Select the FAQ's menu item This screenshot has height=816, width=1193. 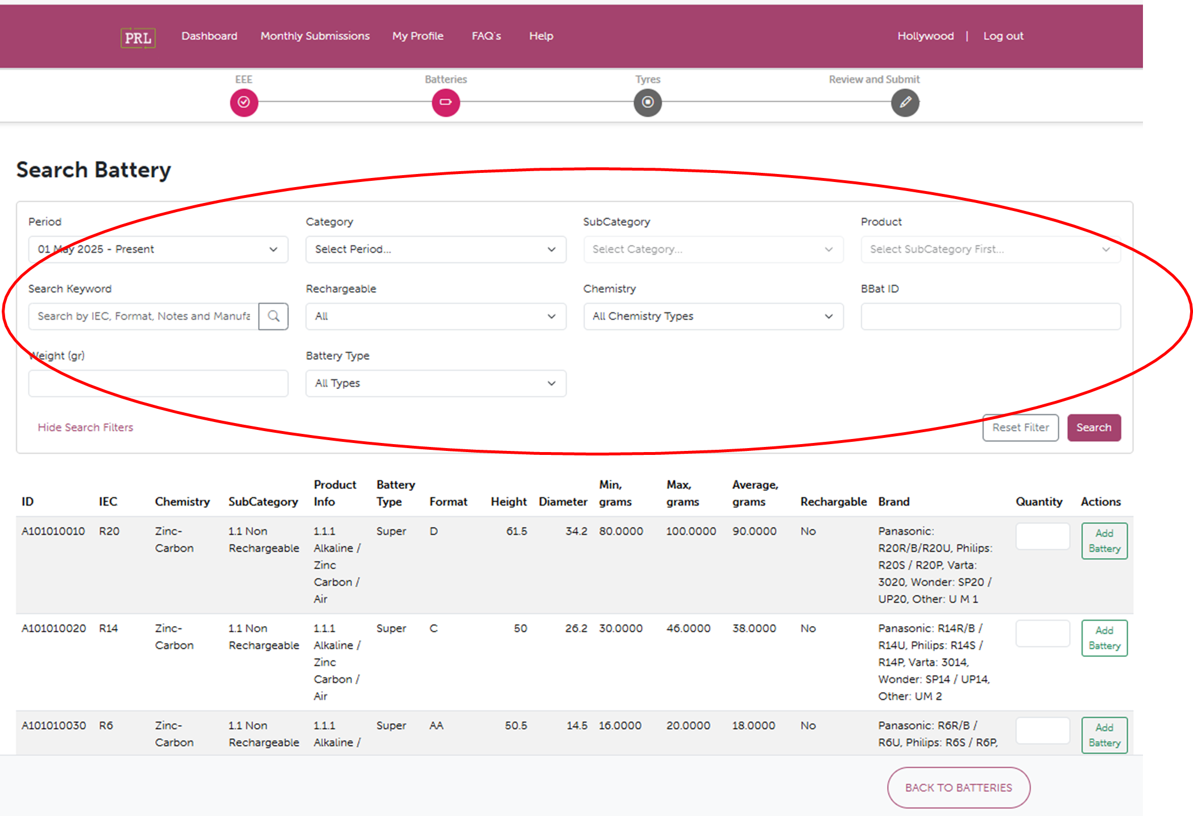click(x=486, y=36)
